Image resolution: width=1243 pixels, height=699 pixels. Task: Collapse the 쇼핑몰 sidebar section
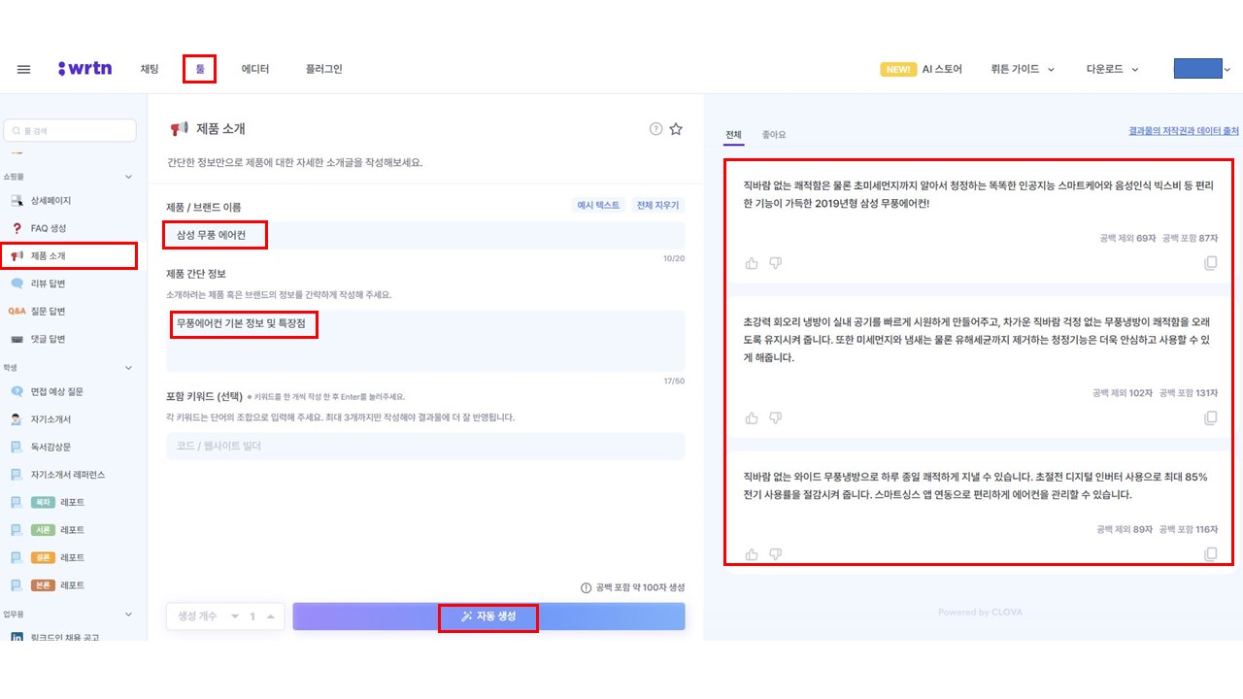point(128,177)
